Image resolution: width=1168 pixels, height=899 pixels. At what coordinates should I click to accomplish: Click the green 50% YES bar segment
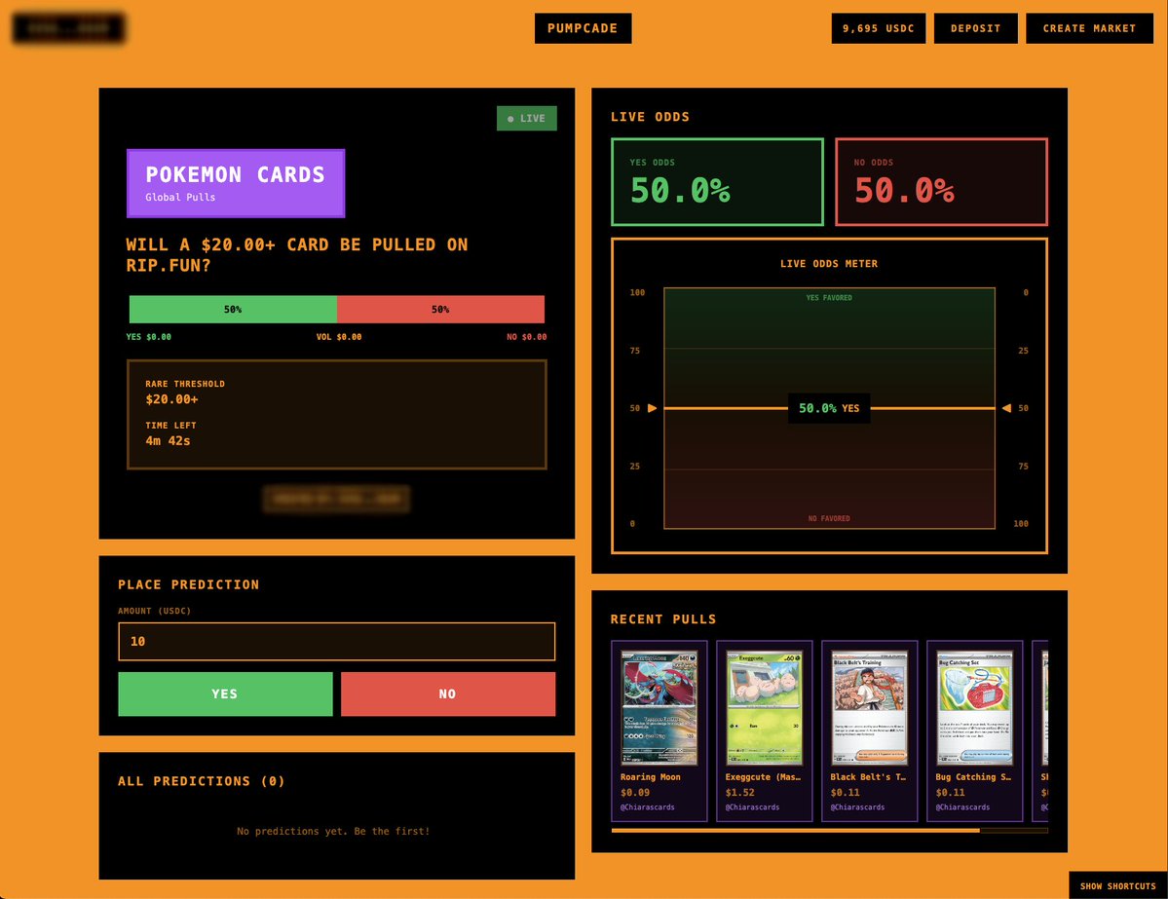click(233, 309)
